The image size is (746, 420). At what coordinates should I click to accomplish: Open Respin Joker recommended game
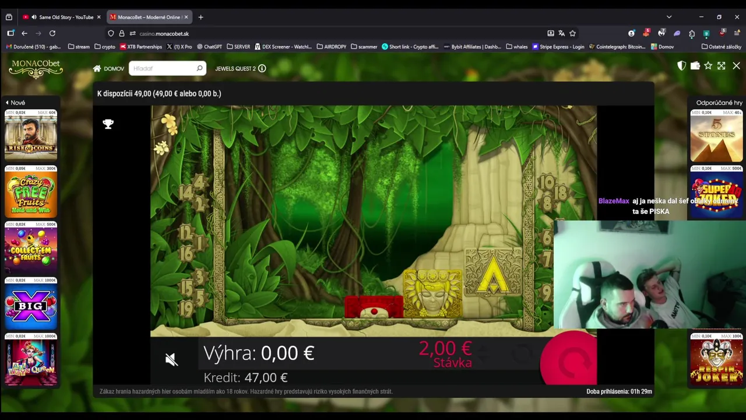point(716,359)
